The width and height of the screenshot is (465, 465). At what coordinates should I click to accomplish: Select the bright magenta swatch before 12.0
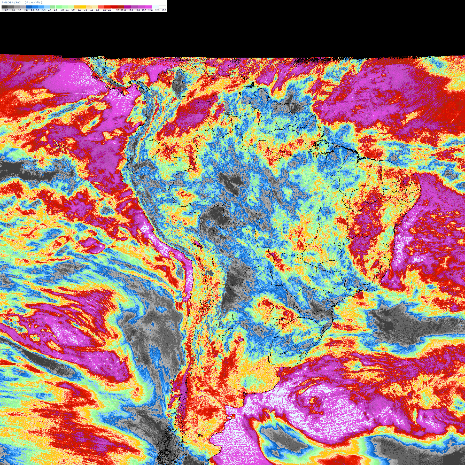tap(148, 7)
